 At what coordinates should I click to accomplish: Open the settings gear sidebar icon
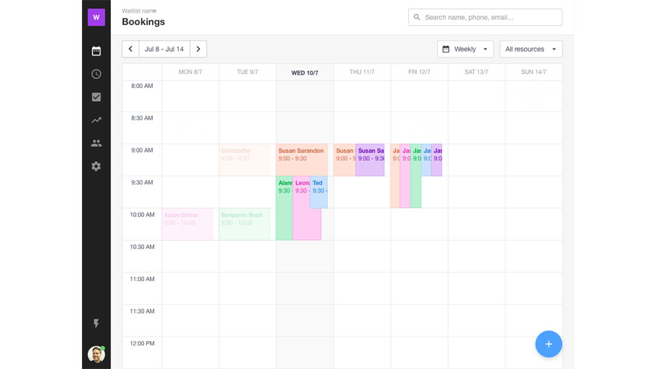(x=96, y=166)
